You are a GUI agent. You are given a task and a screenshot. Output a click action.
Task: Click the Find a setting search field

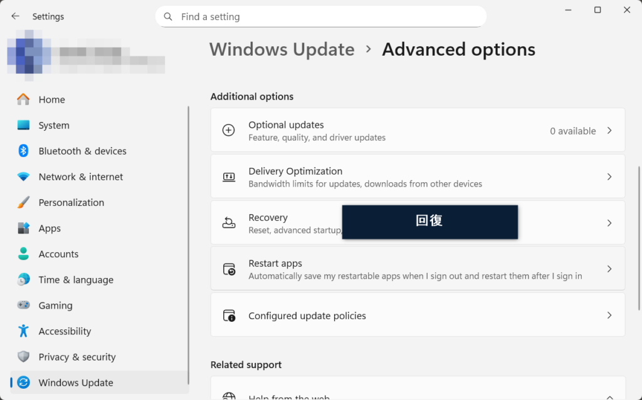coord(320,16)
